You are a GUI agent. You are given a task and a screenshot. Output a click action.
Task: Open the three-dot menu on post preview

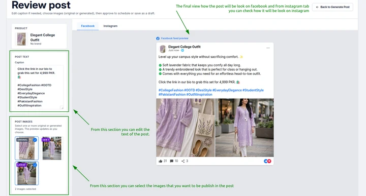click(x=268, y=48)
